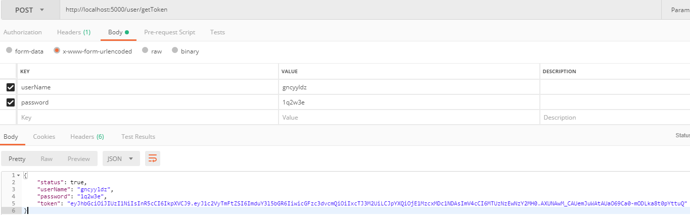
Task: Switch to the Authorization tab
Action: (x=23, y=32)
